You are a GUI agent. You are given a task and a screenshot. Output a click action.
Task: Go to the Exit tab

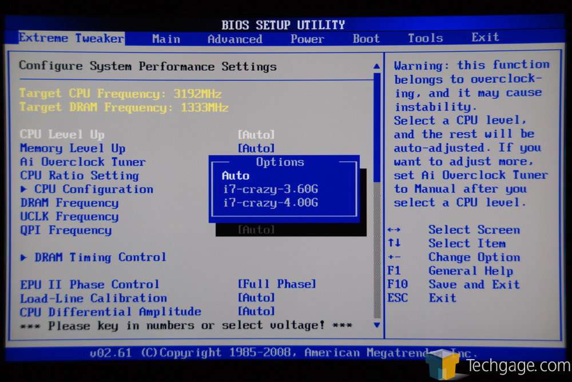point(485,37)
